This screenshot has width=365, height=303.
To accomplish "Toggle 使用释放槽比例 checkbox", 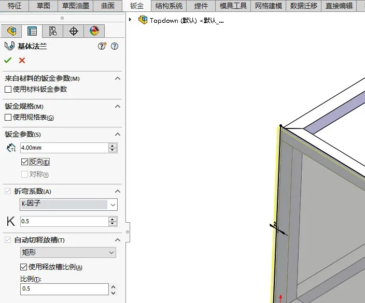I will click(23, 267).
